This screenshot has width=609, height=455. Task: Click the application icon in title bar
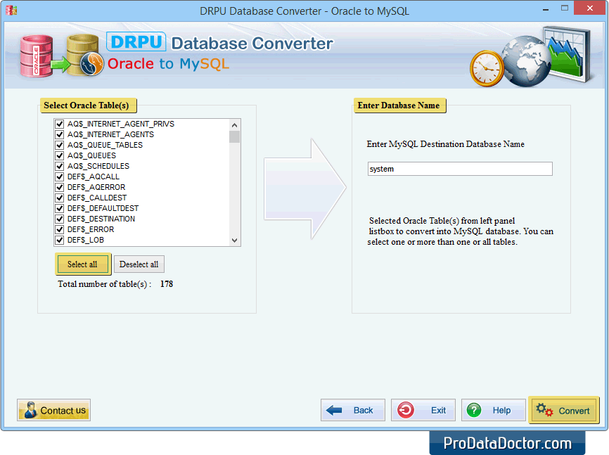pyautogui.click(x=11, y=11)
